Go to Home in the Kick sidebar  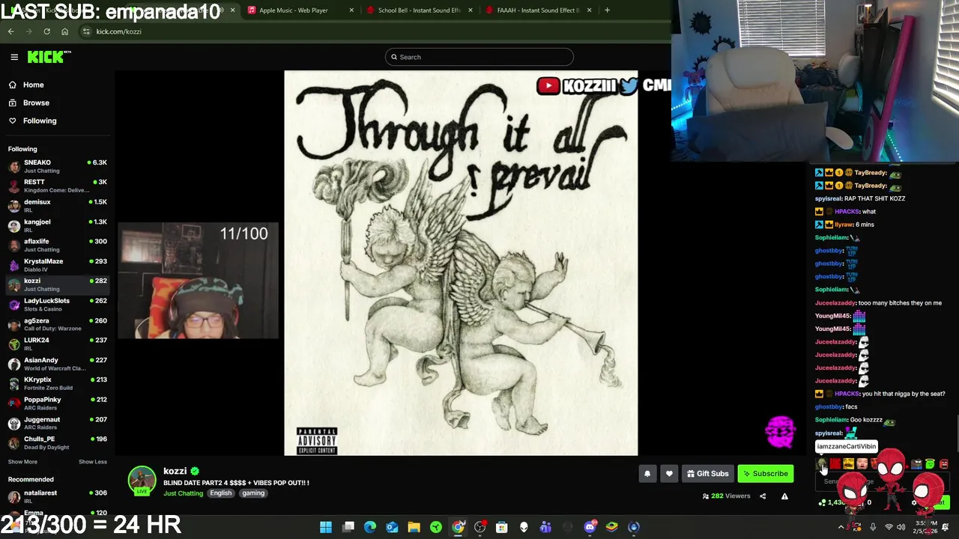click(57, 85)
